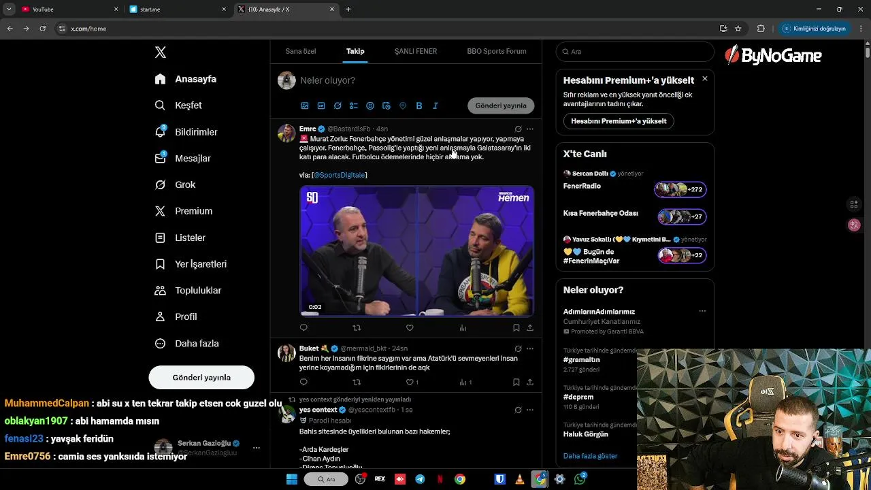Image resolution: width=871 pixels, height=490 pixels.
Task: Open Mesajlar messages
Action: pos(182,158)
